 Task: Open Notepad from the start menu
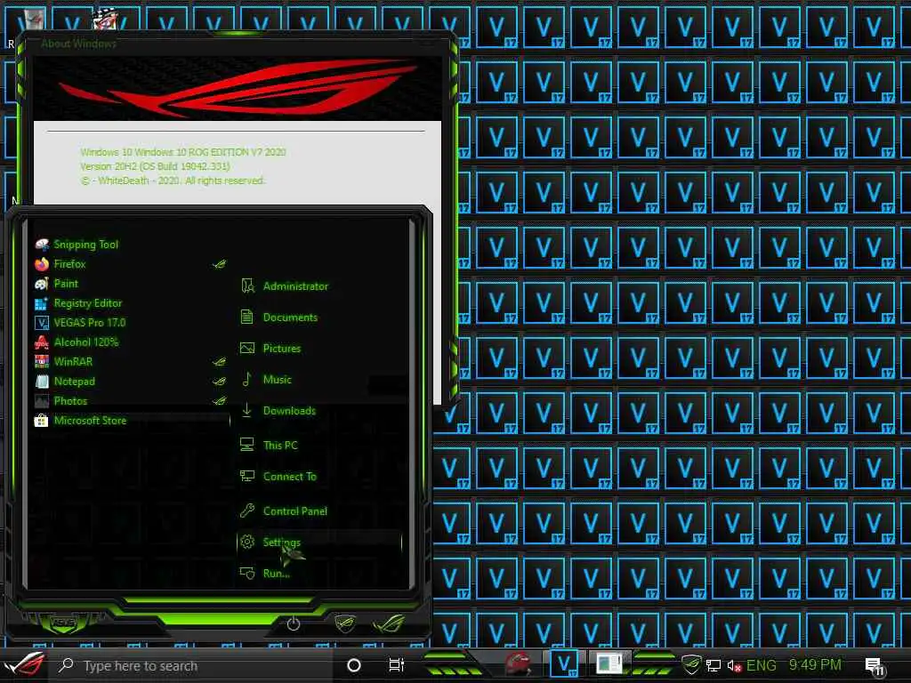tap(65, 382)
